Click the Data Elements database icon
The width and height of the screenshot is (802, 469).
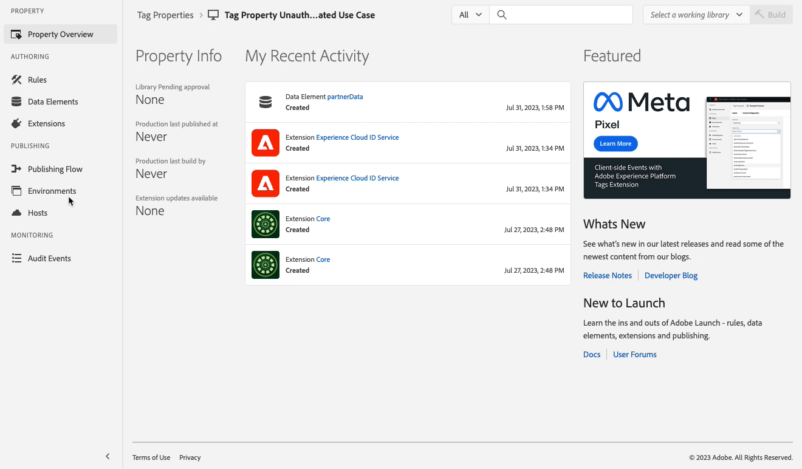tap(16, 101)
